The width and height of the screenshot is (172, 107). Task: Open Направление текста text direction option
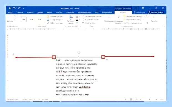[92, 16]
